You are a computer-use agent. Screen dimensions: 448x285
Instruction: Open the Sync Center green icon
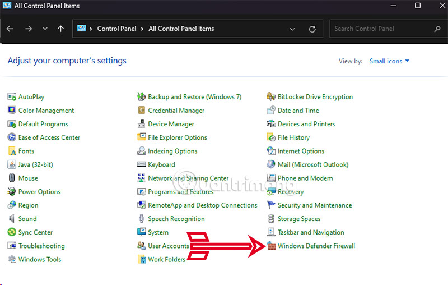click(x=12, y=232)
